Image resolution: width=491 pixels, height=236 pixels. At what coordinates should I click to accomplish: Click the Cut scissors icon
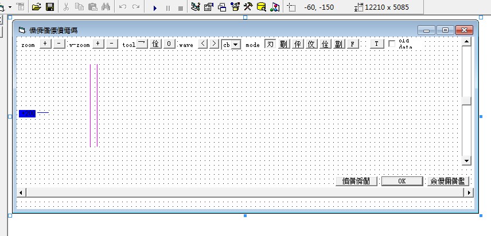click(x=66, y=7)
